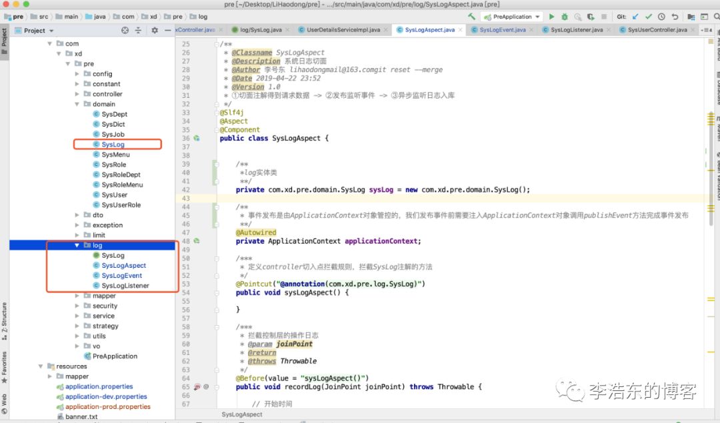Select SysLogListener in log folder
Viewport: 720px width, 423px height.
pos(125,286)
